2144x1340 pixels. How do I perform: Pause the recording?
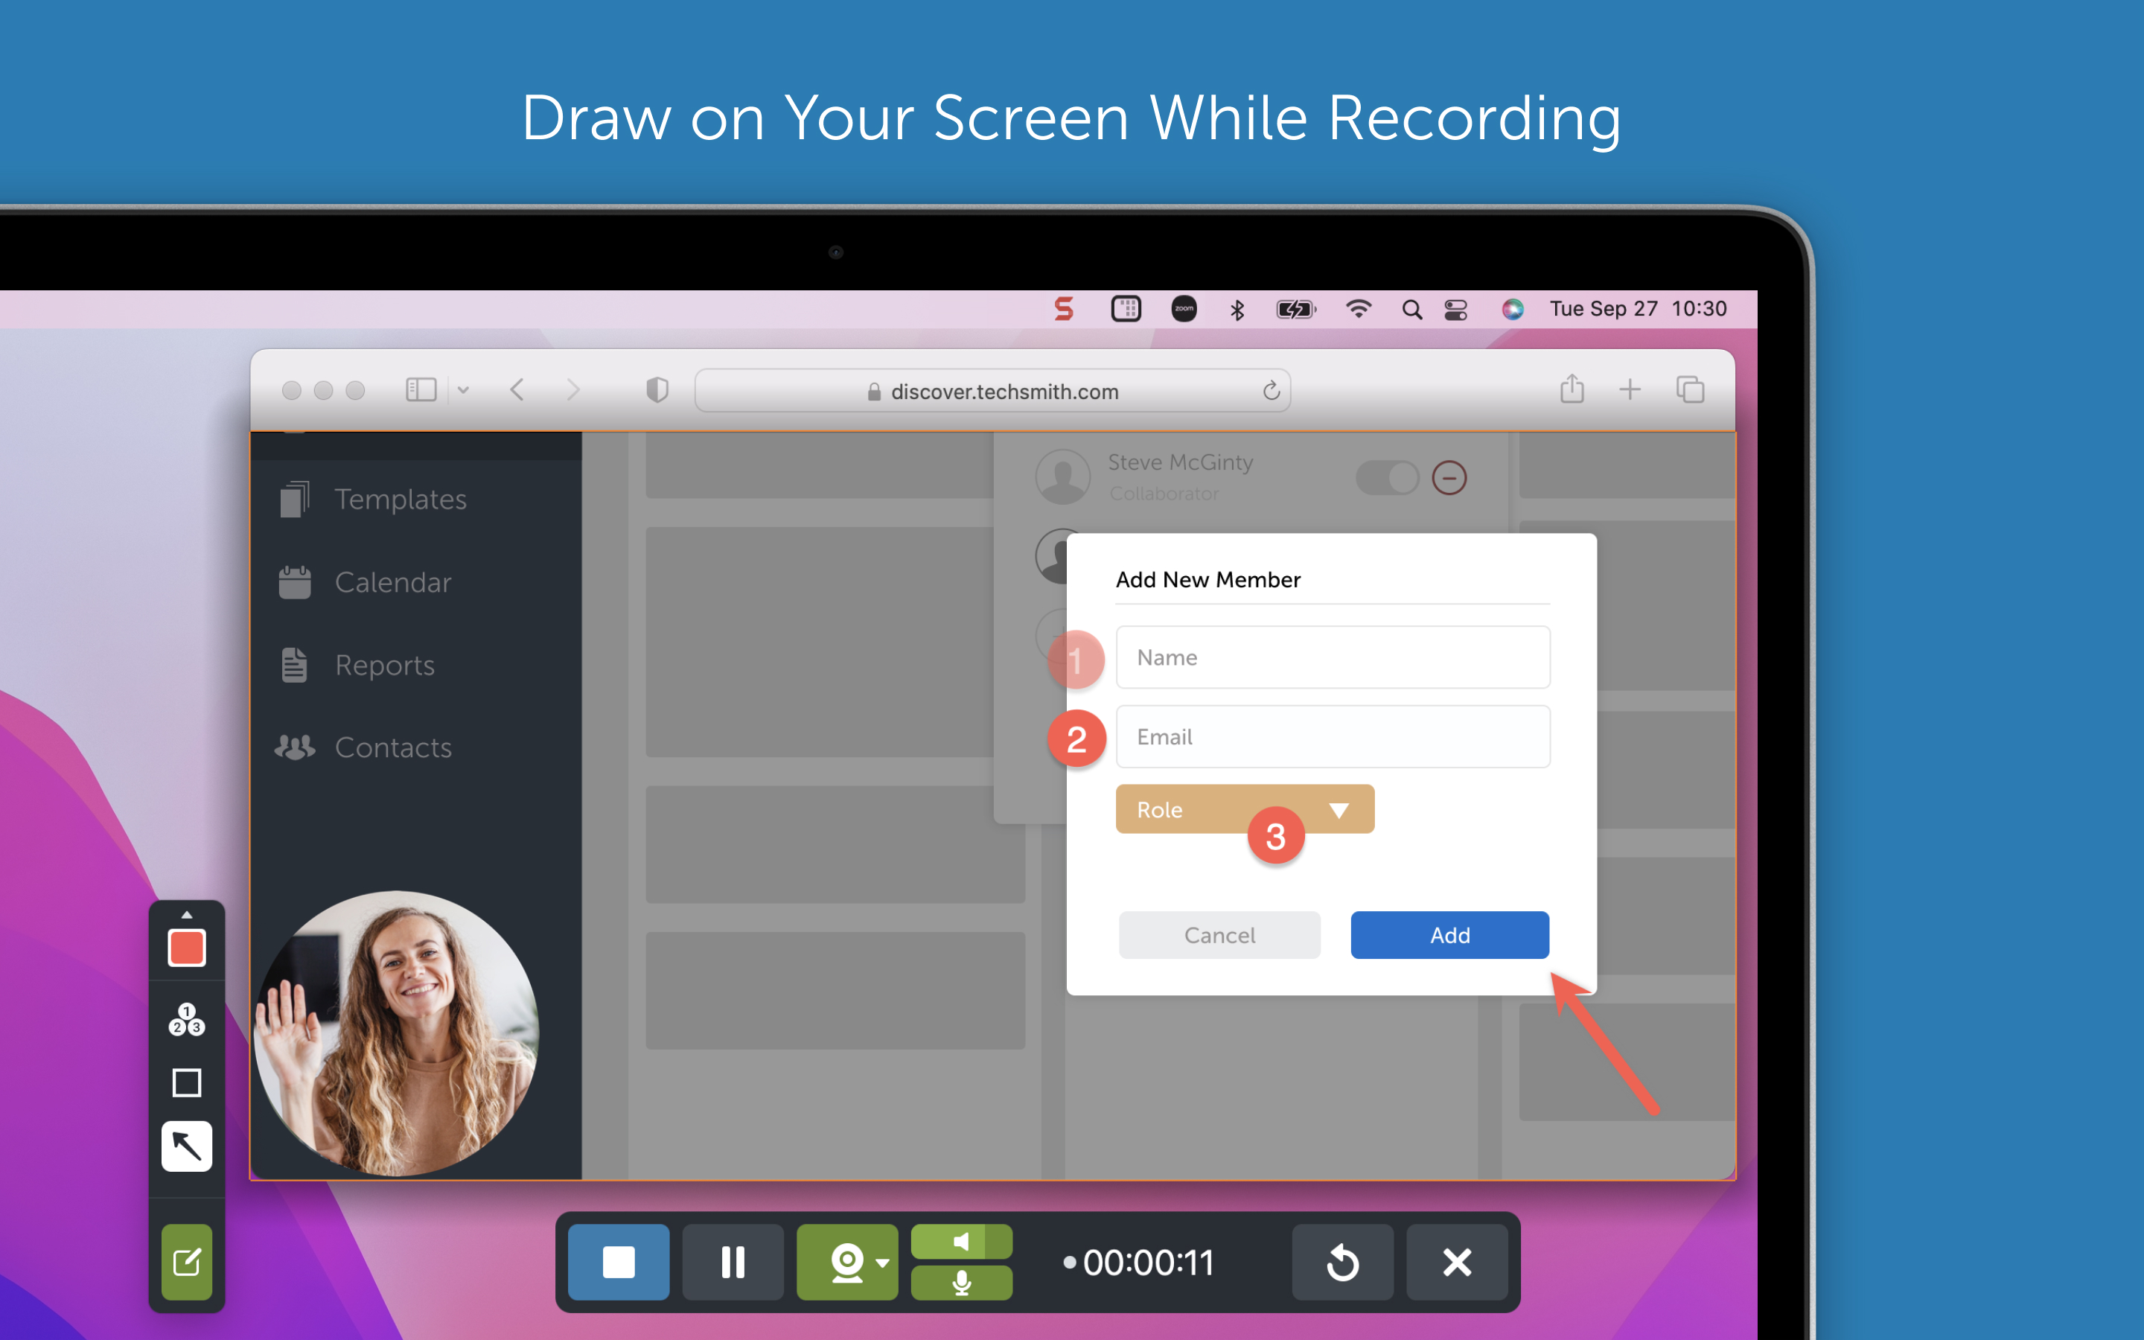pos(733,1262)
